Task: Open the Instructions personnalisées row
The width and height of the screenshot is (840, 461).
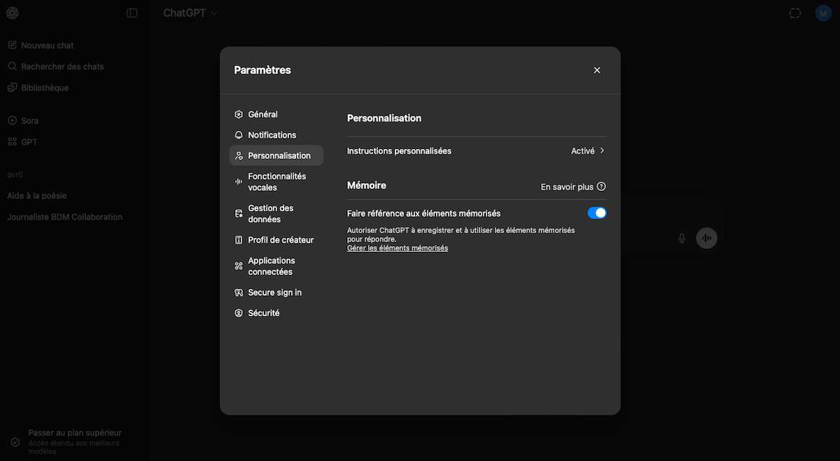Action: [x=477, y=150]
